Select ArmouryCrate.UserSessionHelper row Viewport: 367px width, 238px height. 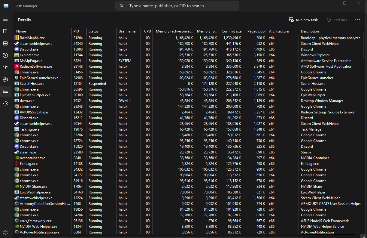coord(187,204)
